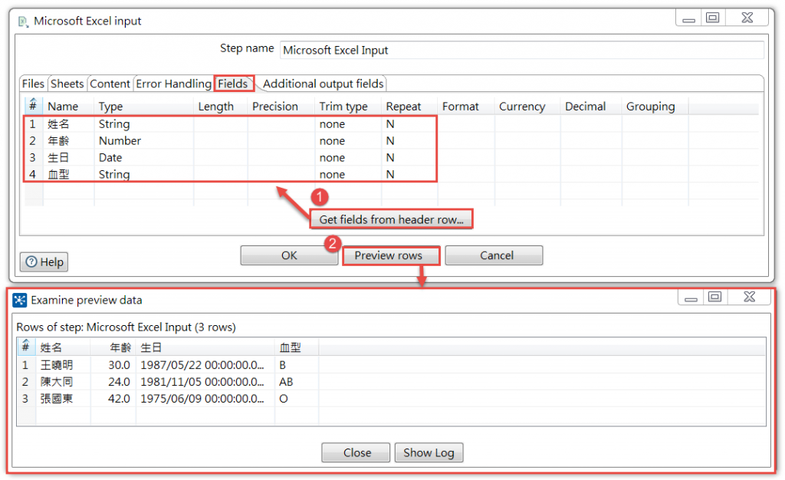Click the String type cell for 血型
This screenshot has width=785, height=480.
(x=143, y=174)
